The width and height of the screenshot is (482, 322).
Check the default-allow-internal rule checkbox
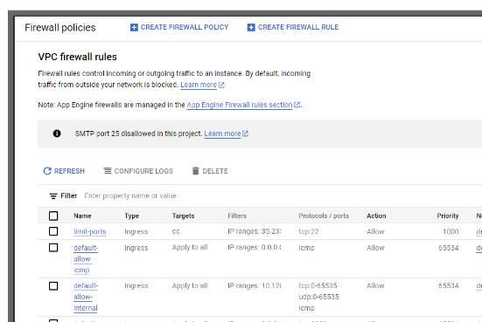(53, 286)
